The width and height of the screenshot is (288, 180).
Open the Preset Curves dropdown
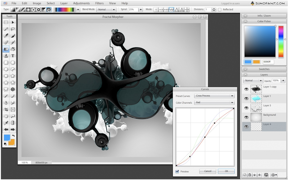pyautogui.click(x=214, y=96)
